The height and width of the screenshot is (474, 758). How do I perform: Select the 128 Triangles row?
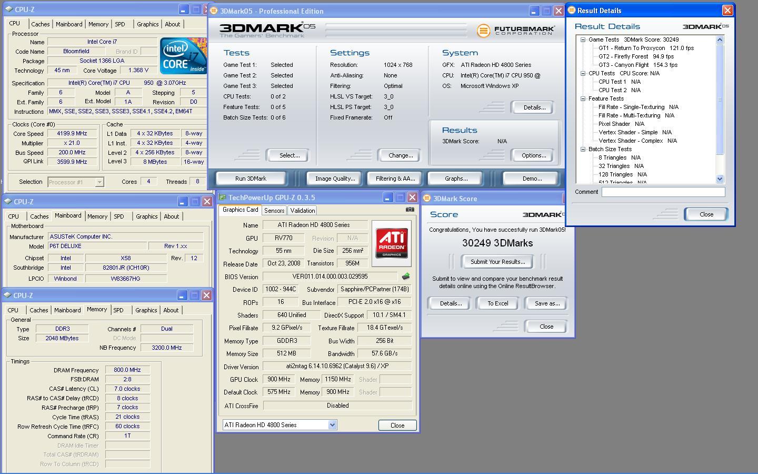pos(623,174)
